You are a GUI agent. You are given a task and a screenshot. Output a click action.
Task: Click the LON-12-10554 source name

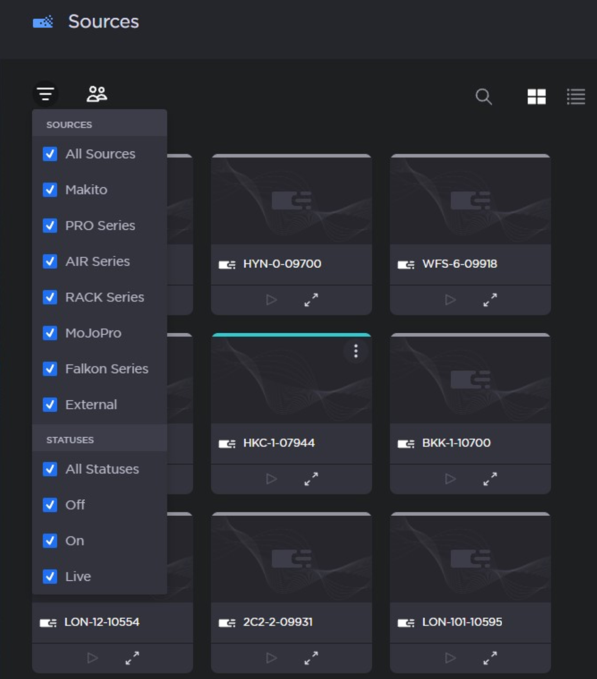point(102,622)
